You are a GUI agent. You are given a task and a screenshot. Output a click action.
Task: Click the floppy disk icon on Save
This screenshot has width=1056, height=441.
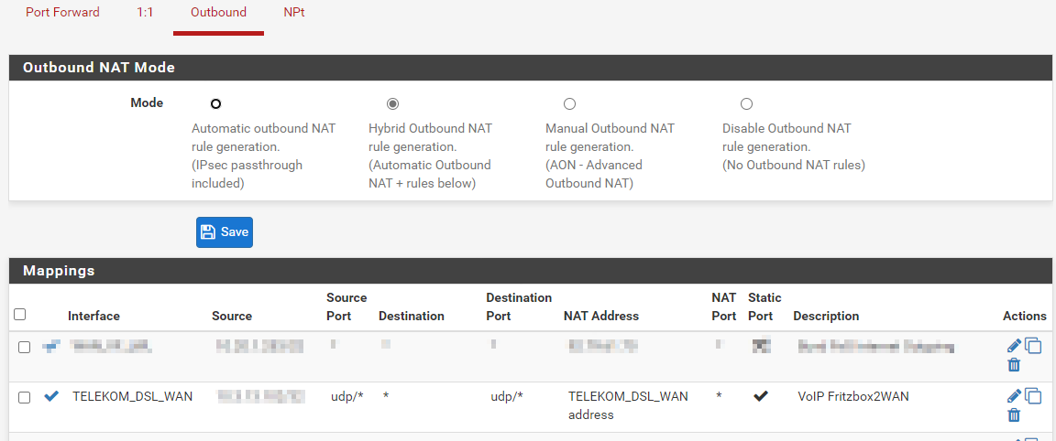(208, 232)
